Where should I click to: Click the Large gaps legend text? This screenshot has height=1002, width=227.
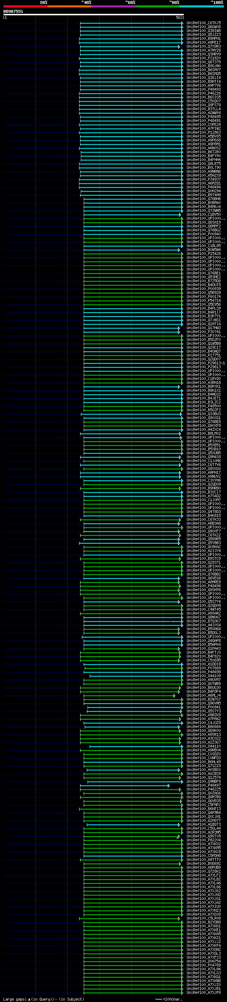click(x=44, y=999)
